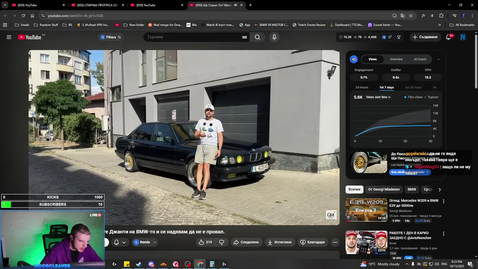Image resolution: width=478 pixels, height=269 pixels.
Task: Click the vidIQ logo in stats panel
Action: (x=354, y=59)
